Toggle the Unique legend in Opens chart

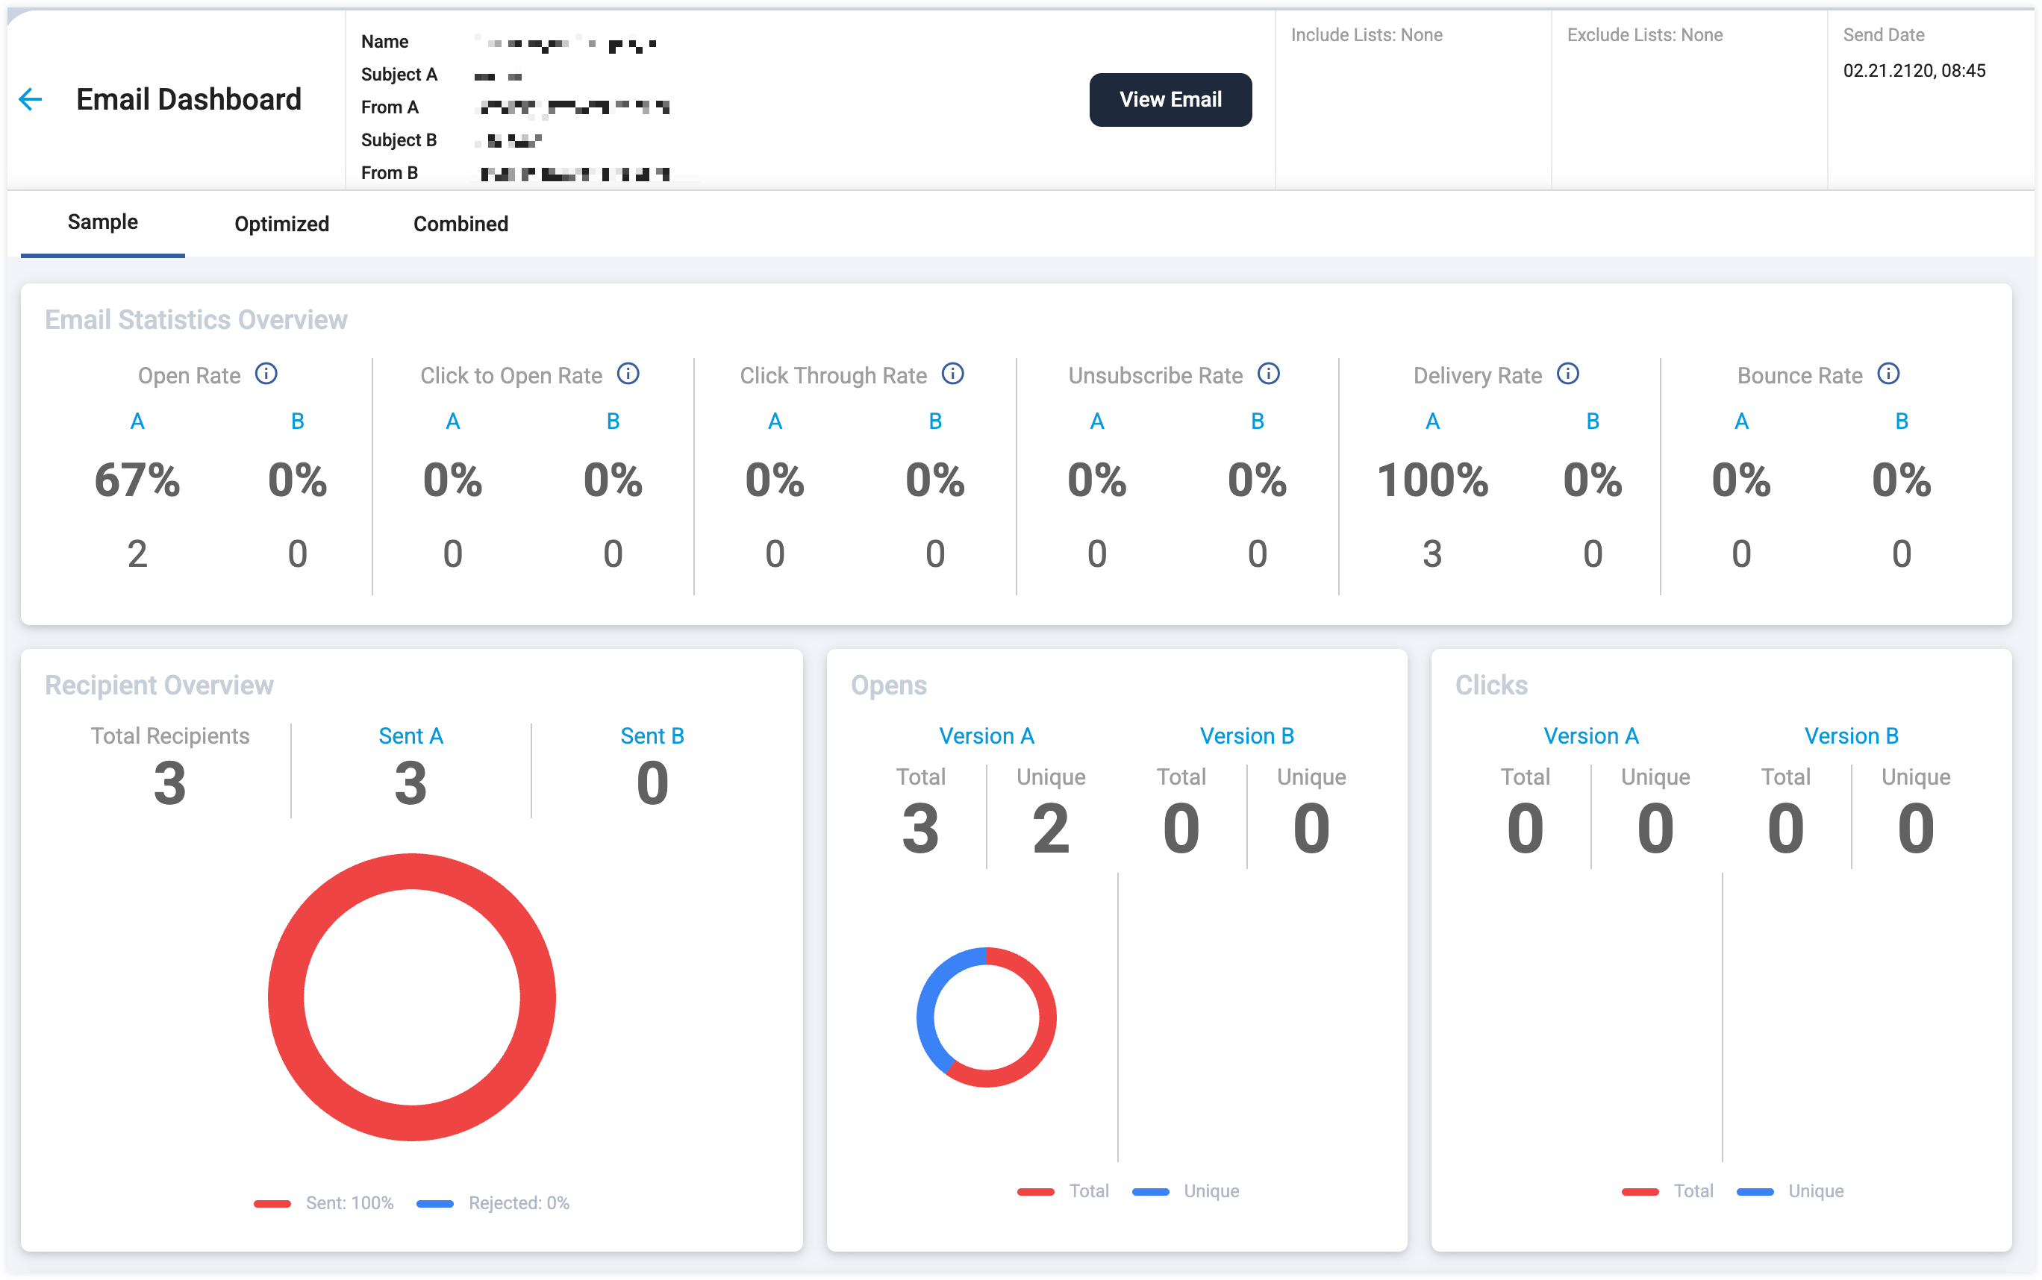(1185, 1190)
